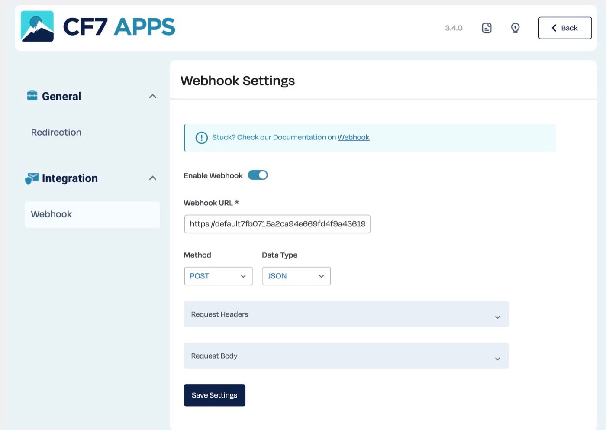Viewport: 606px width, 430px height.
Task: Open the Data Type dropdown showing JSON
Action: point(297,276)
